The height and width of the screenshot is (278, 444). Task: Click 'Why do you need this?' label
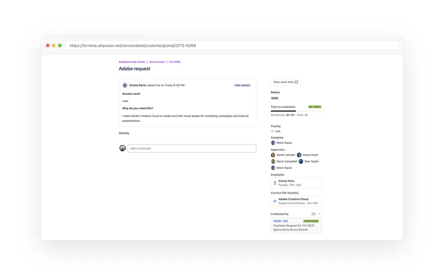(x=138, y=108)
